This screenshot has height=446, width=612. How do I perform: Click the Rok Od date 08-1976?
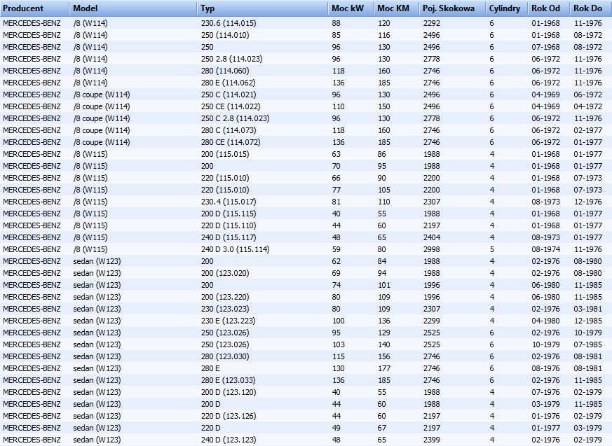(x=545, y=368)
